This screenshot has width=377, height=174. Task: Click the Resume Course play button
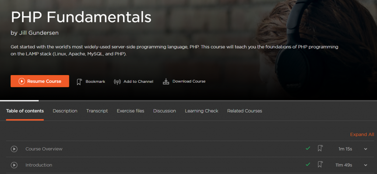coord(40,81)
